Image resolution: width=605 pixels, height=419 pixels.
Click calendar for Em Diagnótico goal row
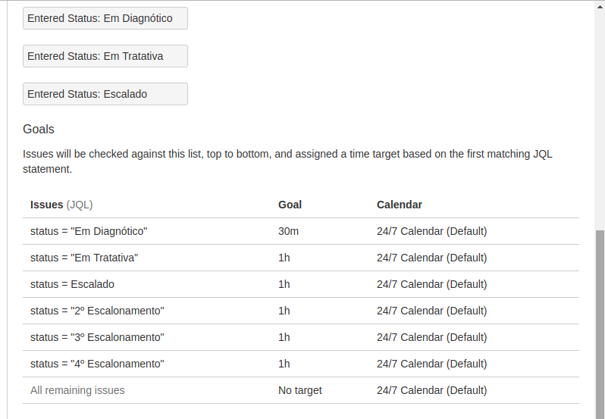[431, 231]
